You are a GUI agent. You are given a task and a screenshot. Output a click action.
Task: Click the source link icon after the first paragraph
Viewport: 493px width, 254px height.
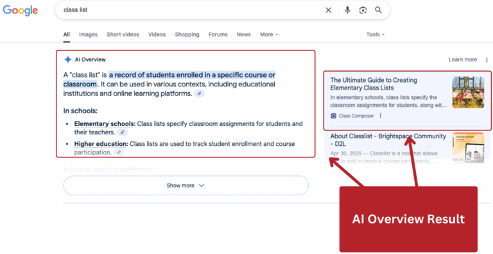click(x=200, y=93)
